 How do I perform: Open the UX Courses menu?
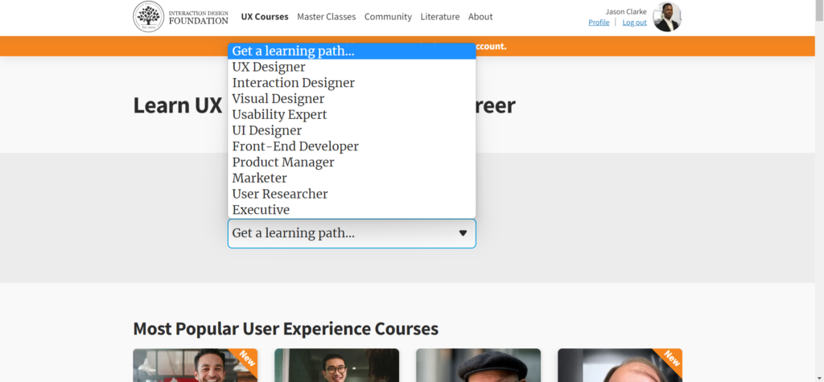tap(265, 17)
